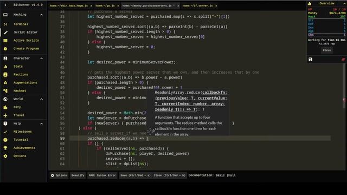The width and height of the screenshot is (347, 195).
Task: Collapse the sidebar with the back arrow
Action: [x=5, y=5]
